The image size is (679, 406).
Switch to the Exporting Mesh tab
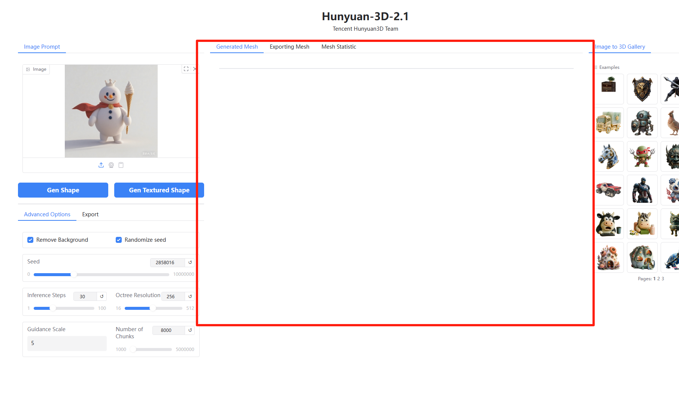coord(290,47)
